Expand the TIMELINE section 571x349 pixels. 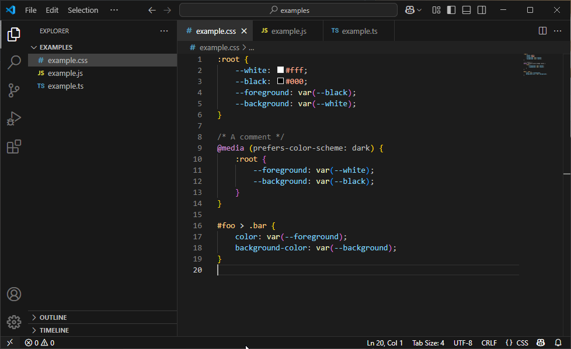coord(54,330)
